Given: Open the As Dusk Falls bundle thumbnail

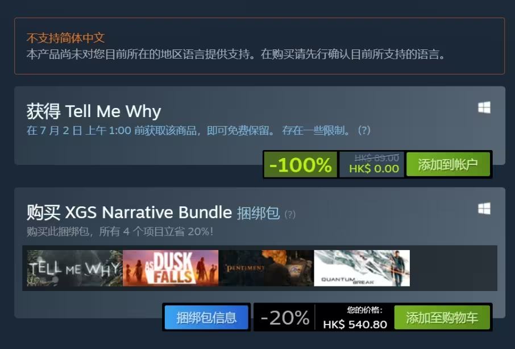Looking at the screenshot, I should (171, 268).
